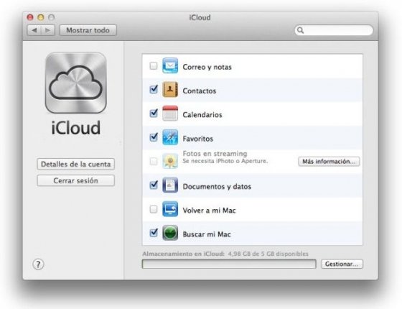
Task: Focus the search input field
Action: [x=334, y=30]
